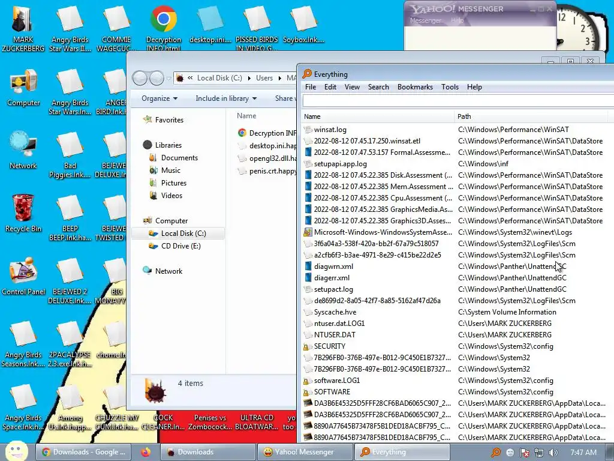Select the setupapi.app.log result row

coord(458,163)
